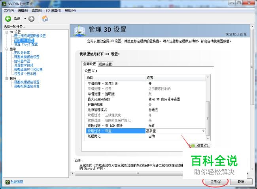
Task: Click the Forward arrow icon
Action: coord(31,19)
